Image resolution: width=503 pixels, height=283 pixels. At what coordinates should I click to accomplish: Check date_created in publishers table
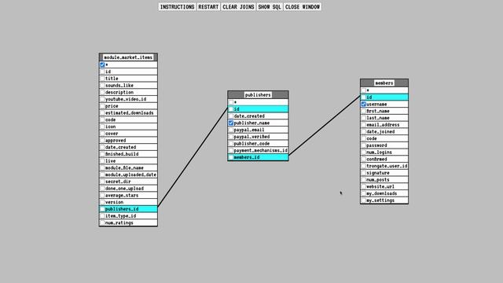(231, 116)
